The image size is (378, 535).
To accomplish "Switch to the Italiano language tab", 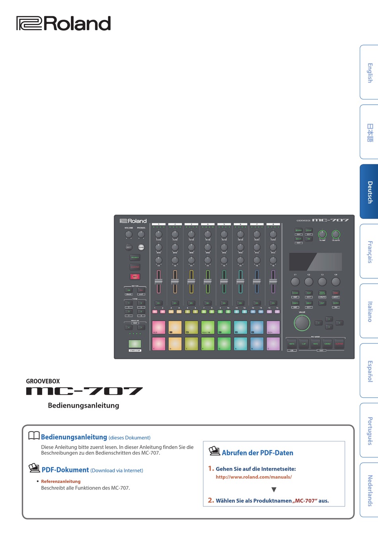I will click(x=369, y=311).
